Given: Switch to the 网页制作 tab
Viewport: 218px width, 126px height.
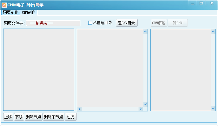Looking at the screenshot, I should [x=10, y=12].
